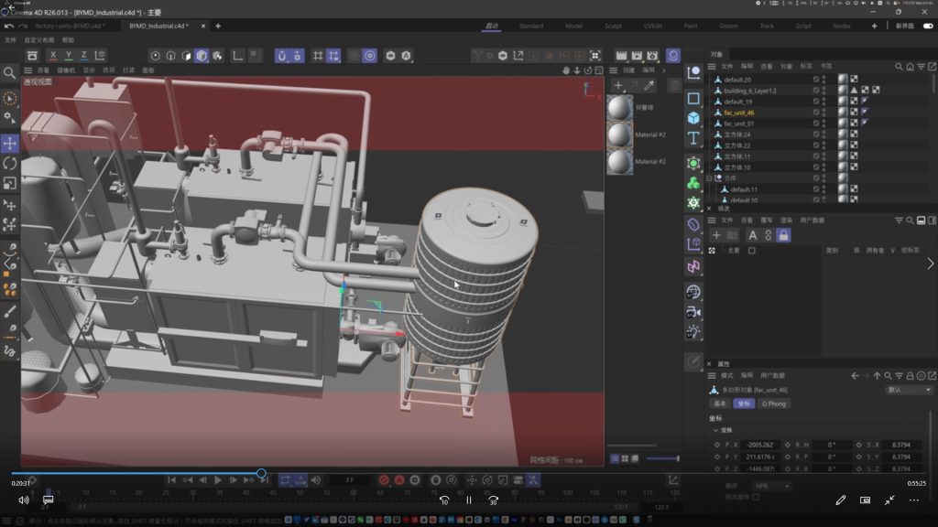The height and width of the screenshot is (527, 938).
Task: Open the 默认 dropdown in attributes panel
Action: click(x=909, y=390)
